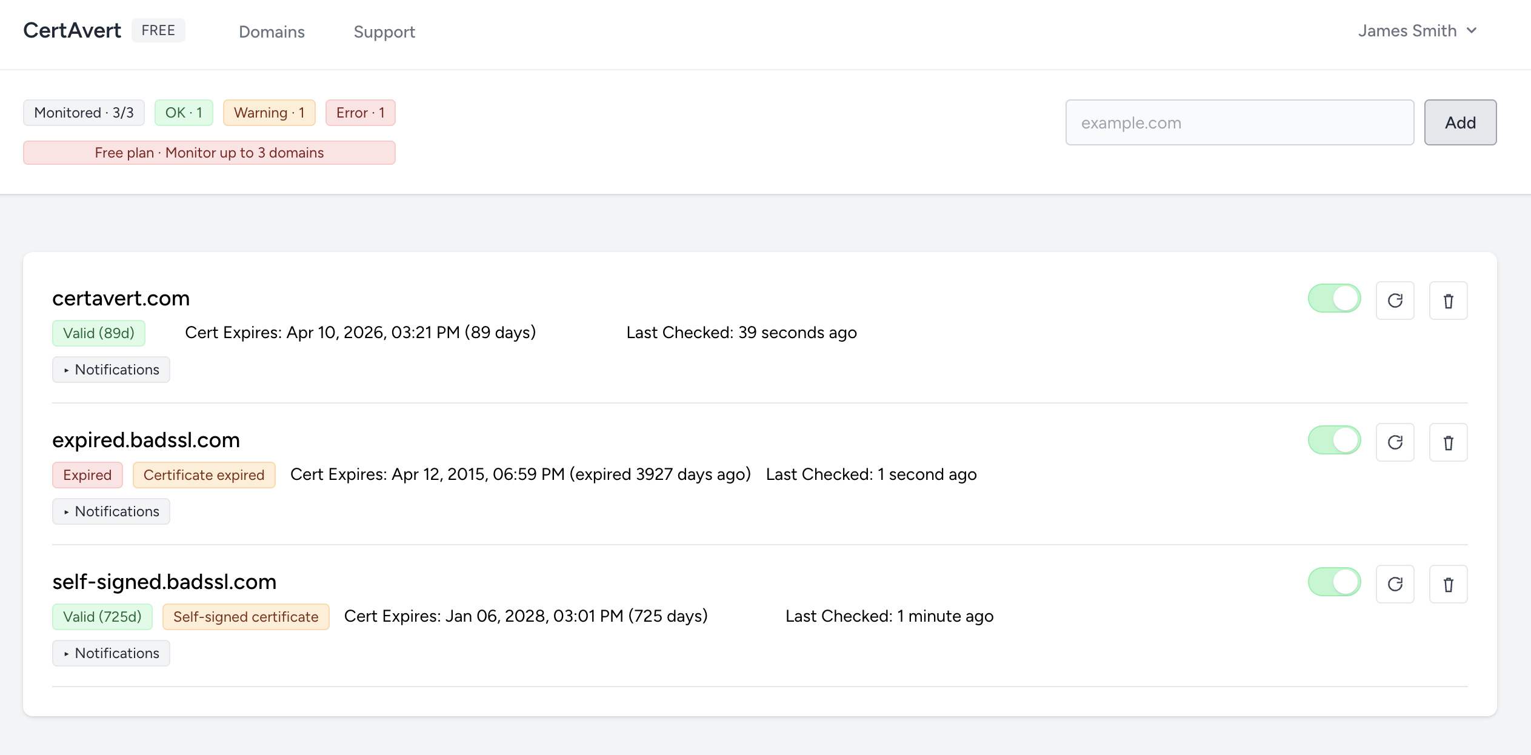Open the James Smith account dropdown
Viewport: 1531px width, 755px height.
pos(1417,31)
